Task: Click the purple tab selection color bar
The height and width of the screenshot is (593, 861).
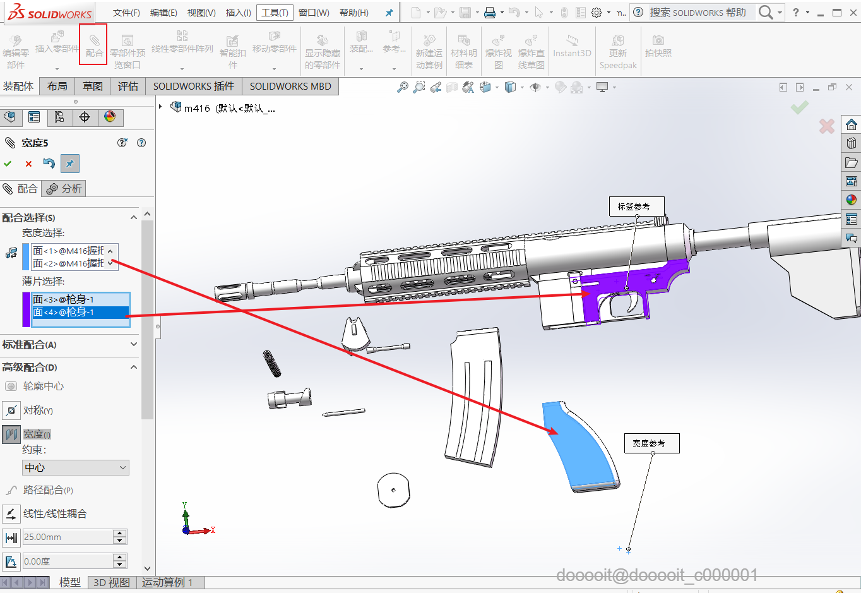Action: (26, 309)
